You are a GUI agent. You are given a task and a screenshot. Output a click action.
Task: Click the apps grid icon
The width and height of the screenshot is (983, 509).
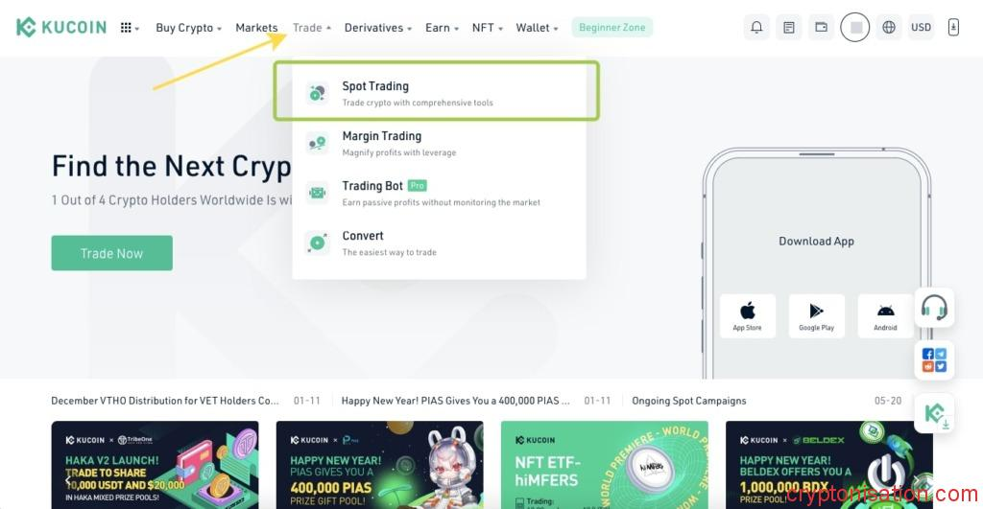pos(130,28)
